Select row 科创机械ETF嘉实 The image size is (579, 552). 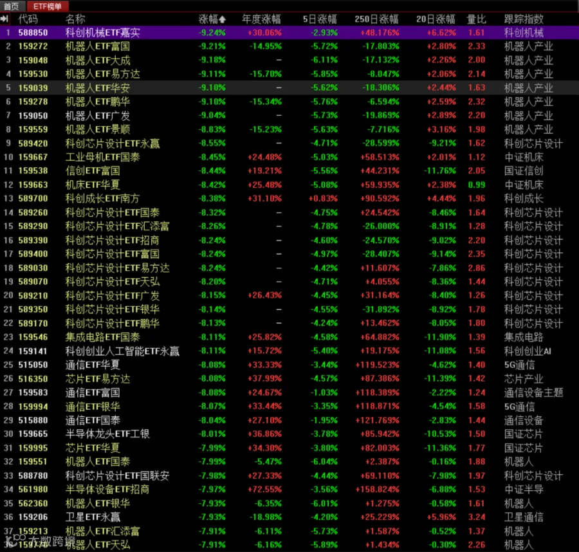click(289, 33)
